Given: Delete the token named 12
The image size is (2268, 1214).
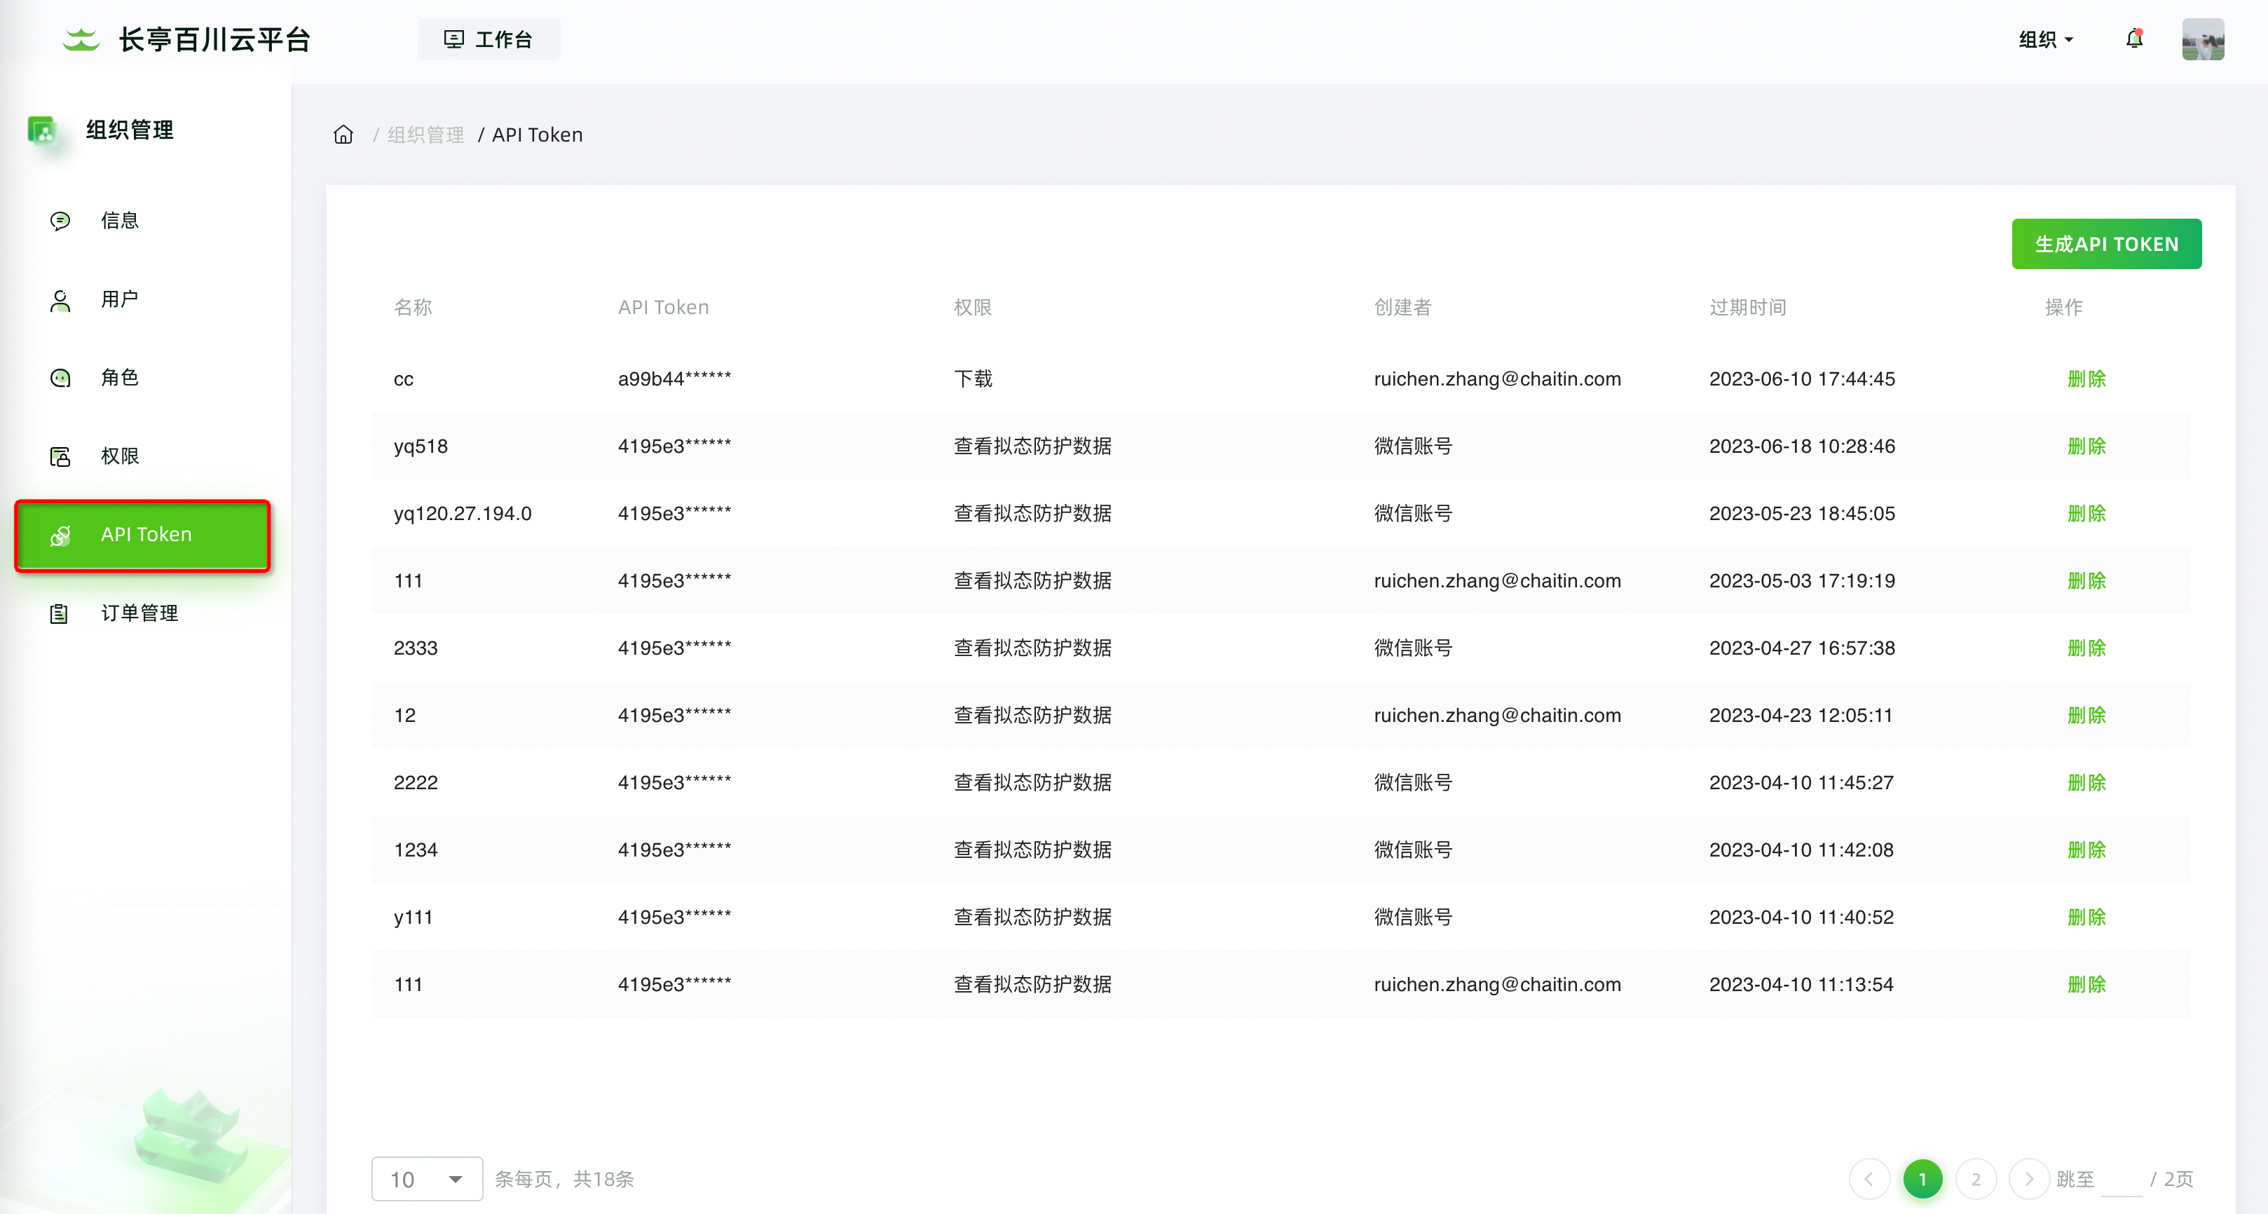Looking at the screenshot, I should pyautogui.click(x=2086, y=716).
